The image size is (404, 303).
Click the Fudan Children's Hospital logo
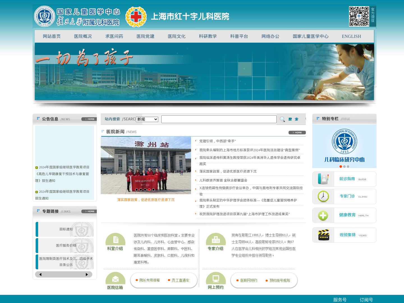[77, 17]
